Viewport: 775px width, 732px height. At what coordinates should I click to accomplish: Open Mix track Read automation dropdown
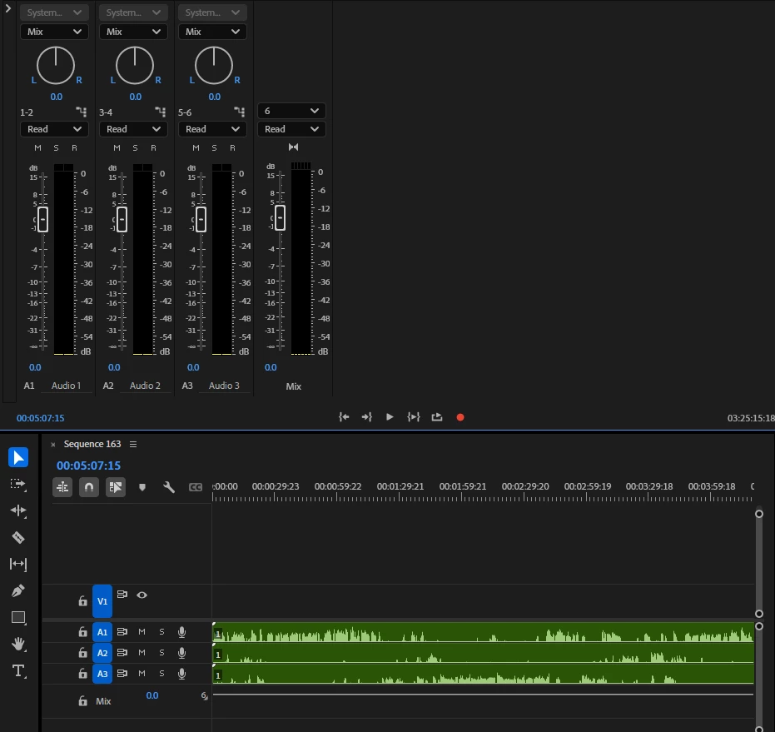[x=291, y=129]
